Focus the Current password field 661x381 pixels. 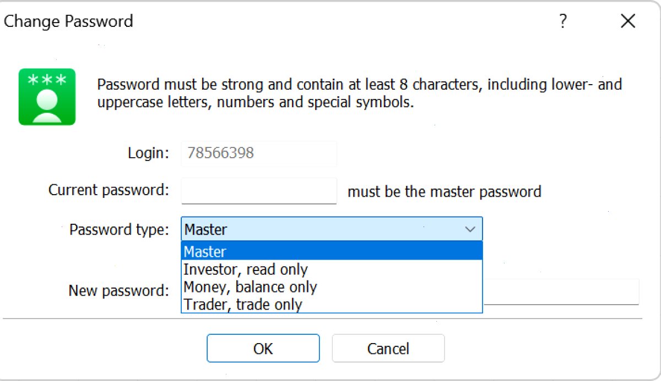point(259,191)
